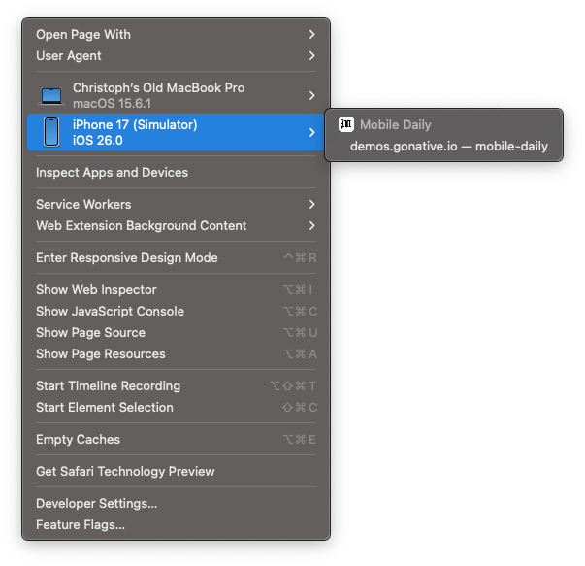Click the iPhone 17 simulator device icon
Viewport: 585px width, 566px height.
51,132
